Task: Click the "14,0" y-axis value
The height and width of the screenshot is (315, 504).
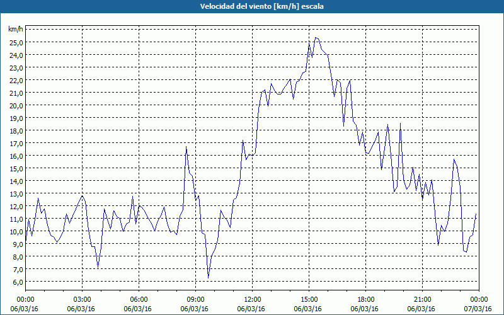Action: click(x=17, y=181)
